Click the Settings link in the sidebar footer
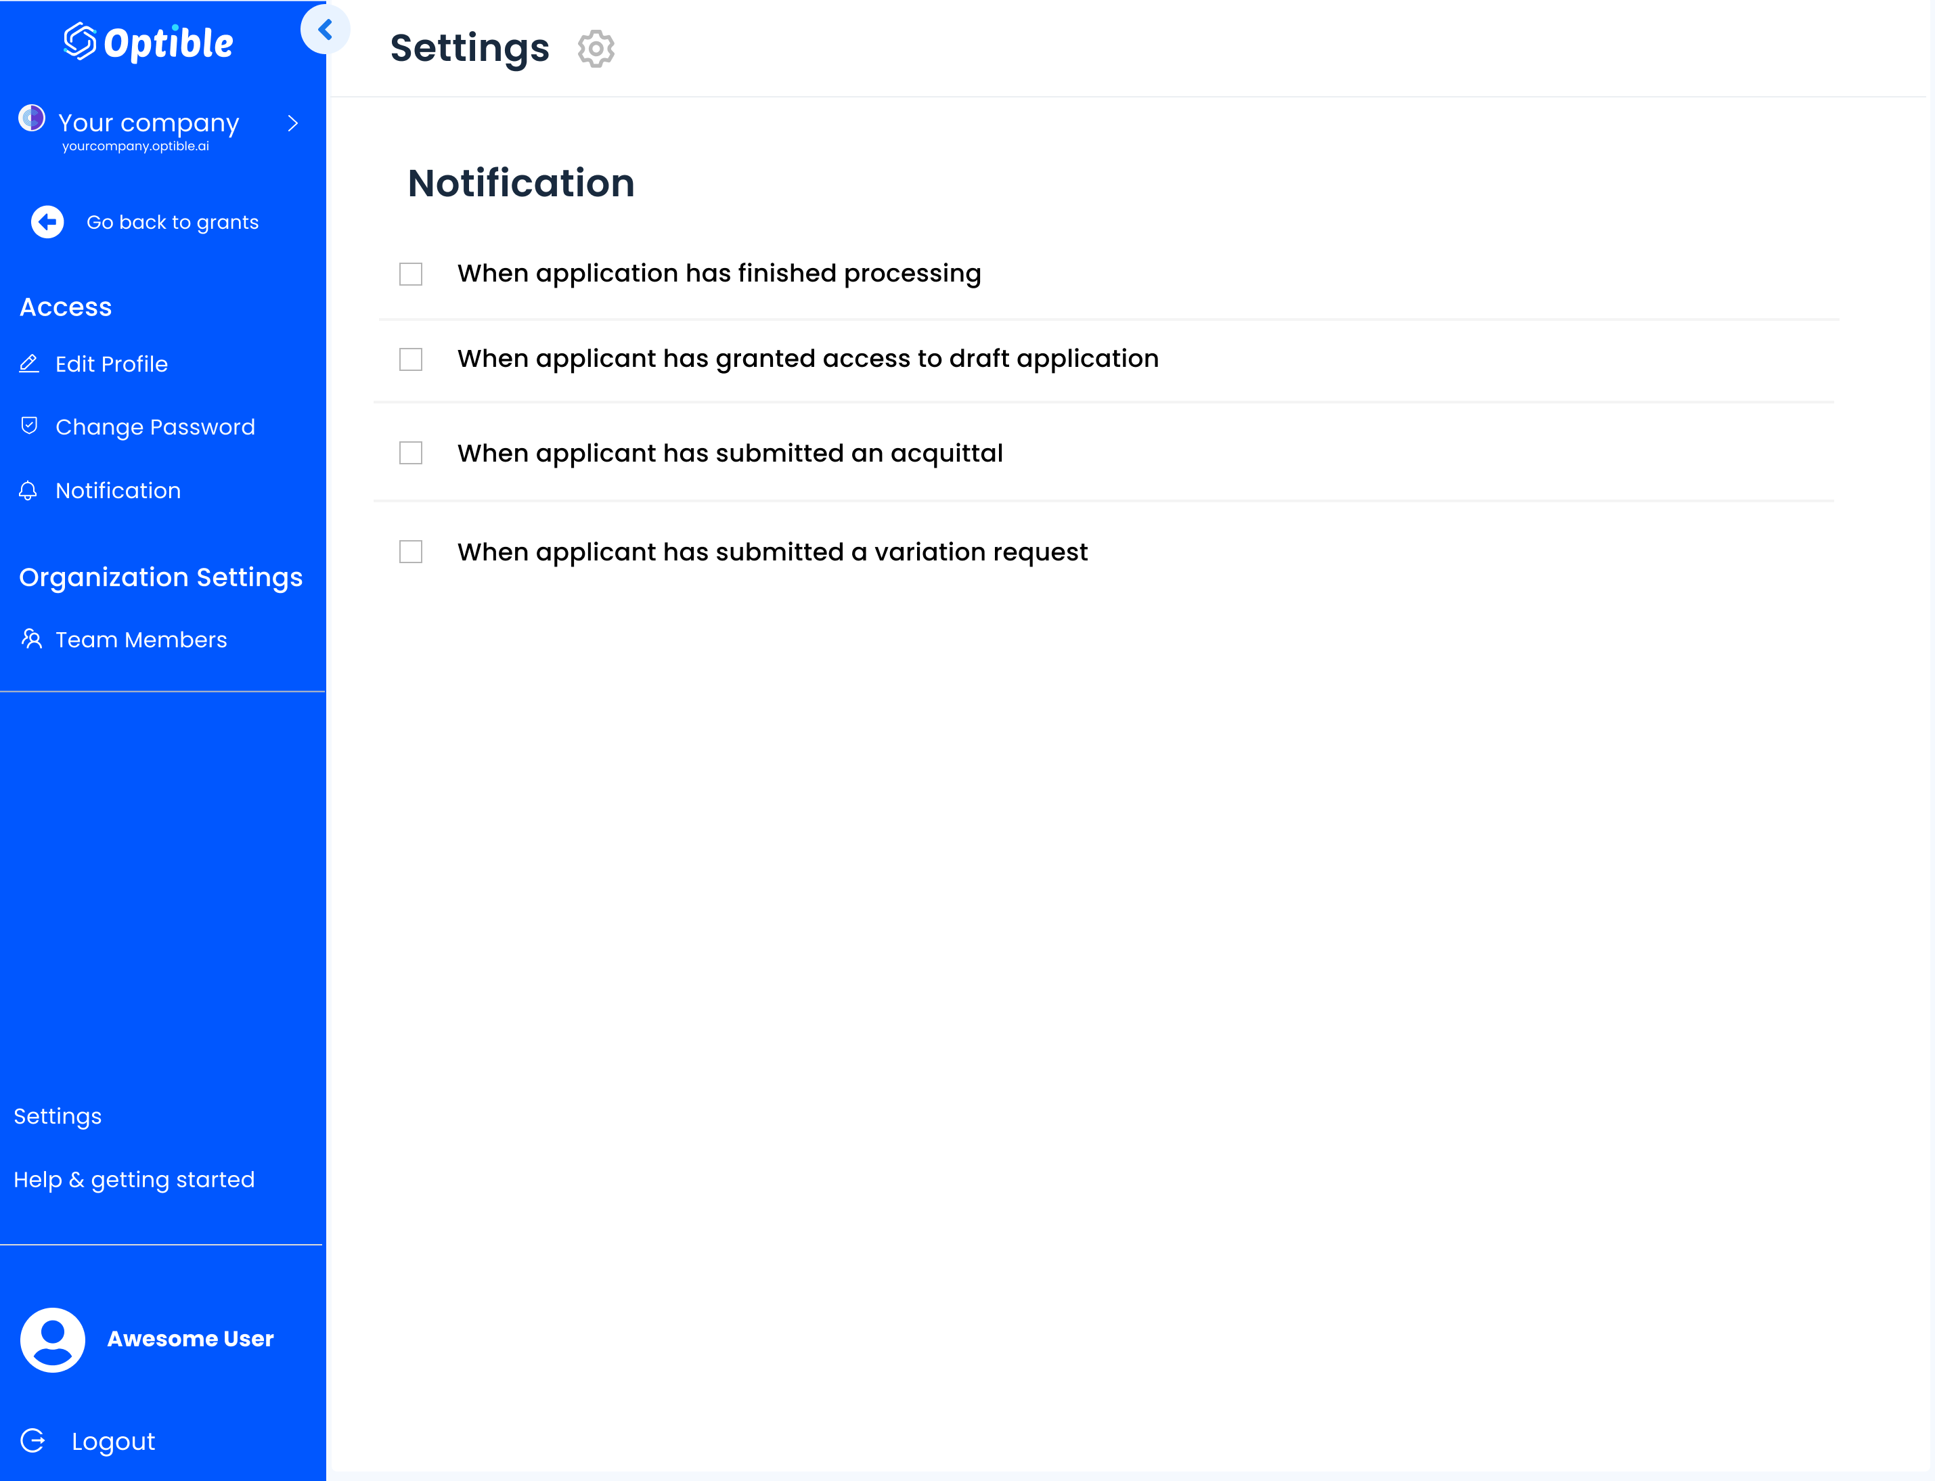 tap(58, 1116)
